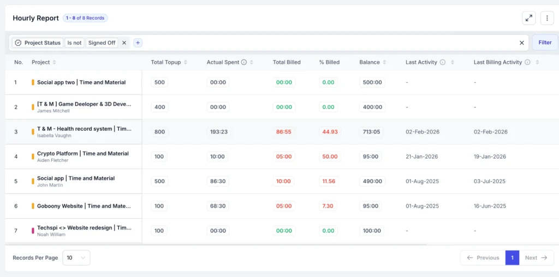The height and width of the screenshot is (277, 559).
Task: Click the Total Topup value 800
Action: click(x=160, y=132)
